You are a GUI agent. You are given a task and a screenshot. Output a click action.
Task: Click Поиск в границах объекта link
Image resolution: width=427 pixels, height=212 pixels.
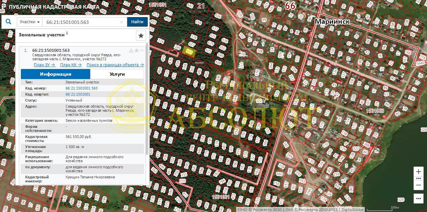pos(115,65)
